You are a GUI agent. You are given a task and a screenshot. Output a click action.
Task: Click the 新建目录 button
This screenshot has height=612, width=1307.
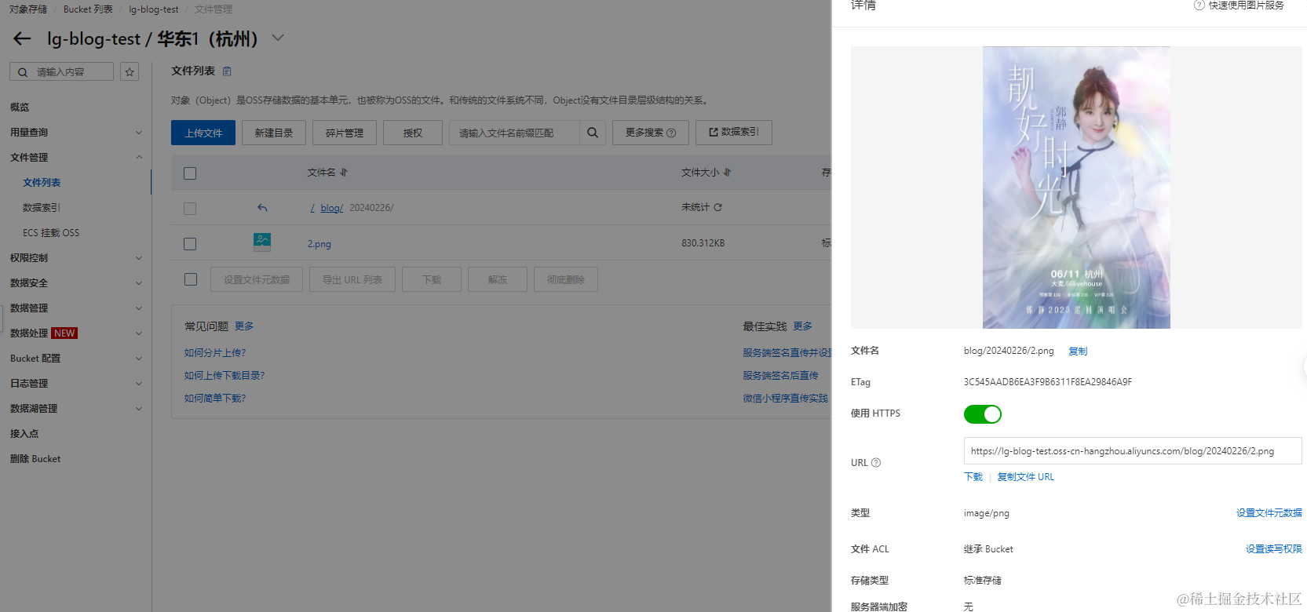(274, 133)
